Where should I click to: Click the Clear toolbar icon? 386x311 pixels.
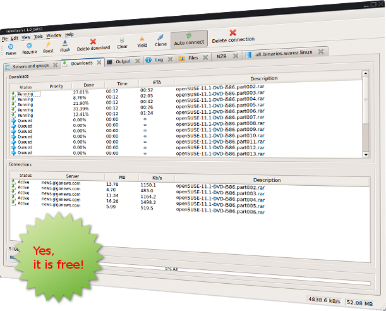(122, 40)
